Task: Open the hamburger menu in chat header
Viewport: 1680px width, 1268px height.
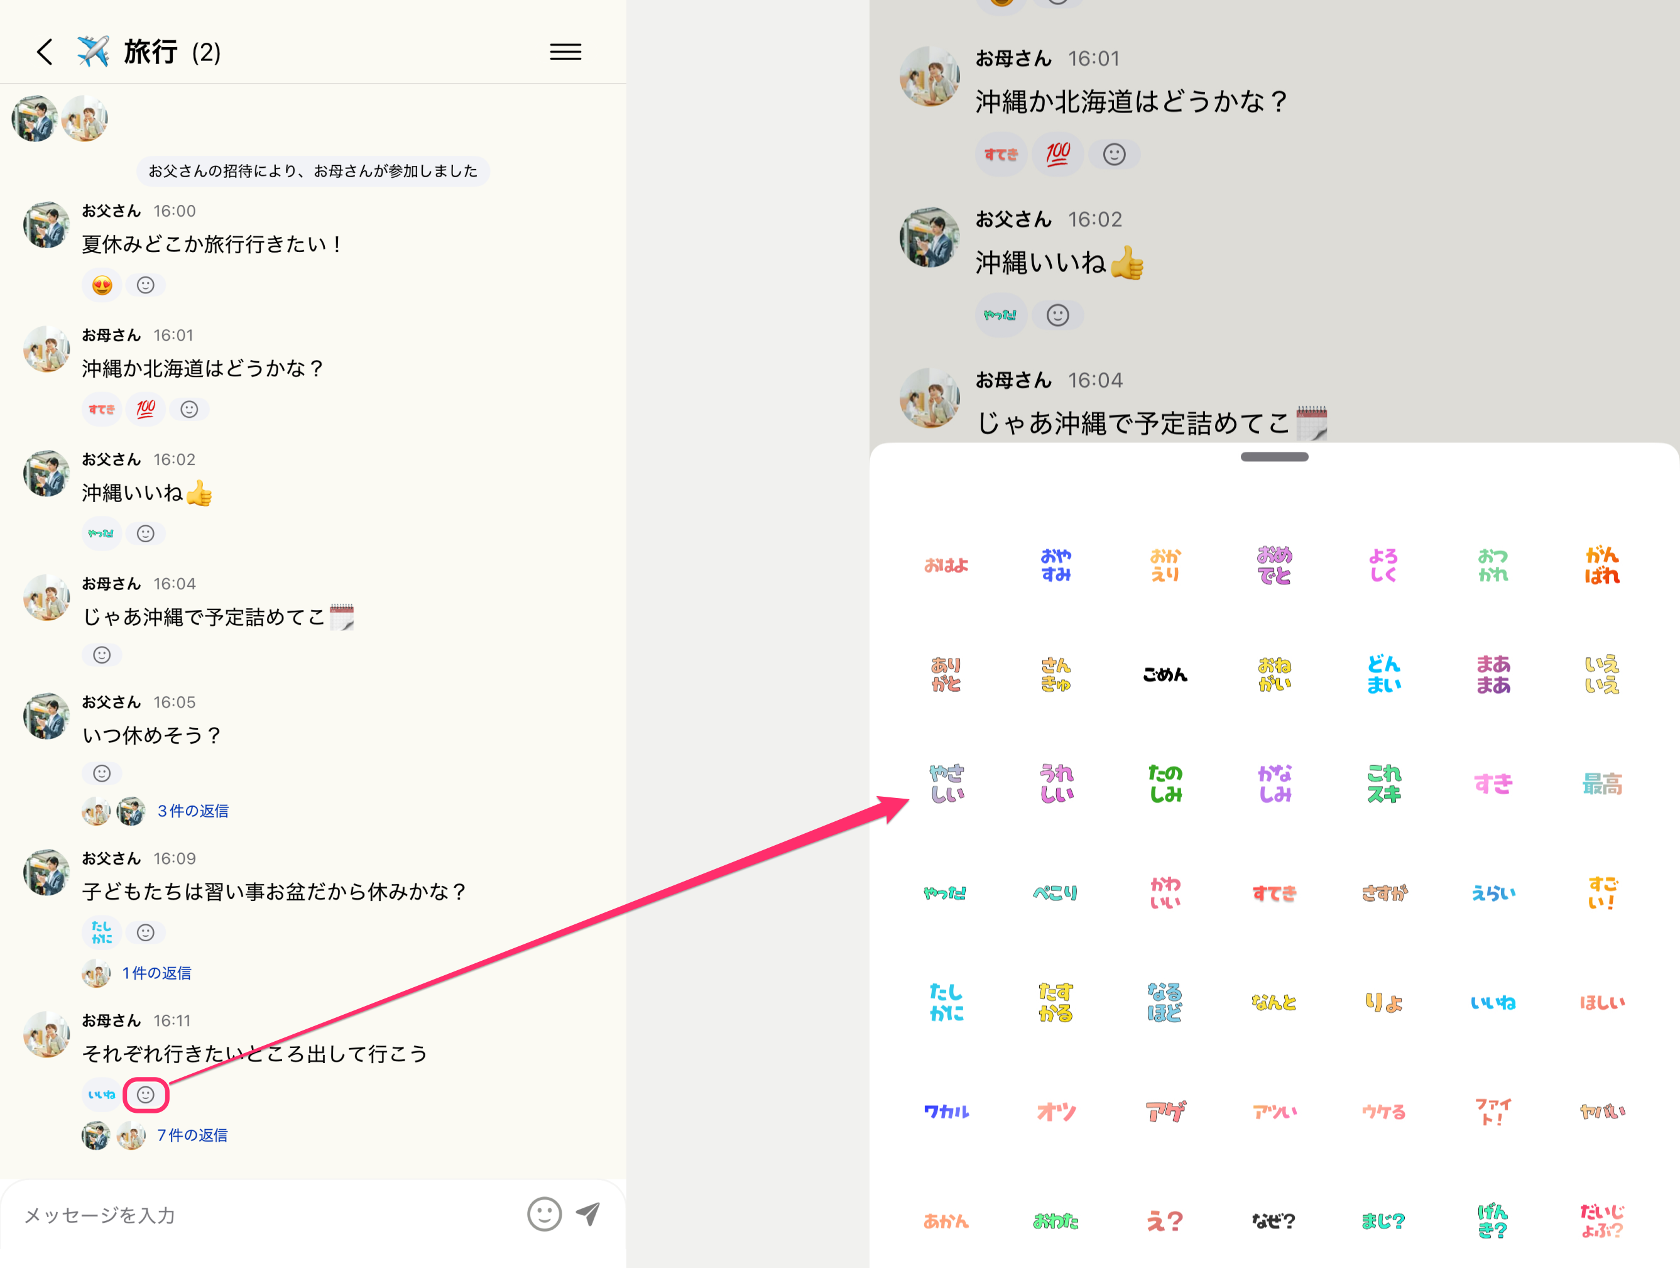Action: (565, 52)
